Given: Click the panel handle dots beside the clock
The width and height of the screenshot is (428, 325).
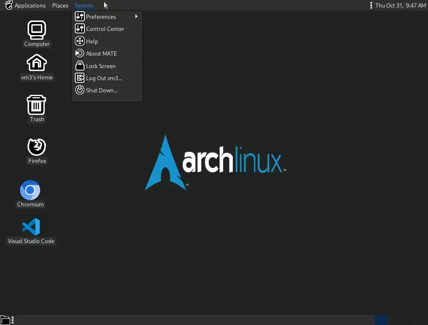Looking at the screenshot, I should click(x=371, y=5).
